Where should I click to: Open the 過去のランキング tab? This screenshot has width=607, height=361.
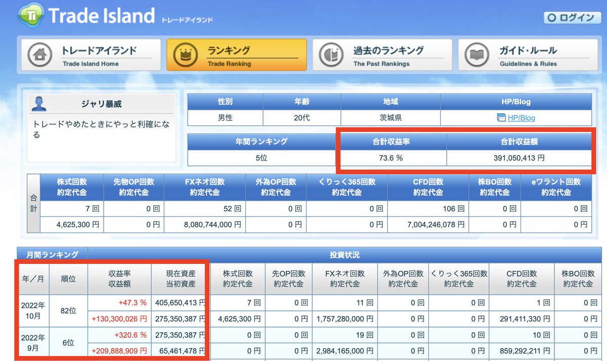pyautogui.click(x=382, y=55)
